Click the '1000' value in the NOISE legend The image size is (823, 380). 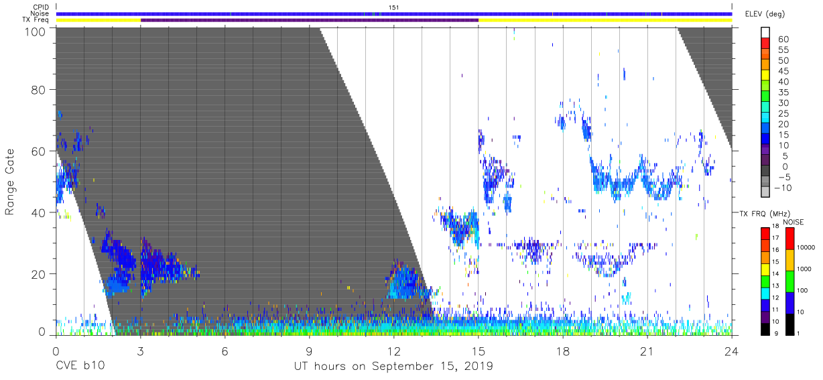click(804, 269)
